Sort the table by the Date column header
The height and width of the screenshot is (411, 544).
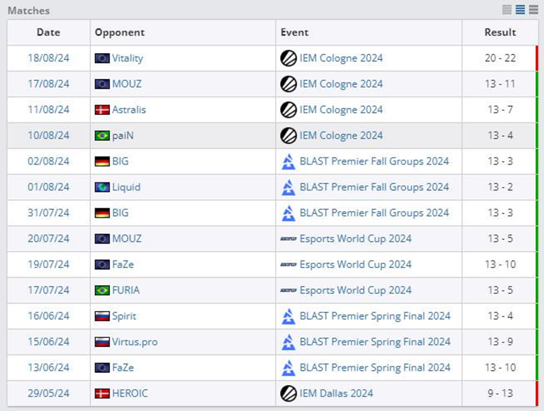(48, 32)
